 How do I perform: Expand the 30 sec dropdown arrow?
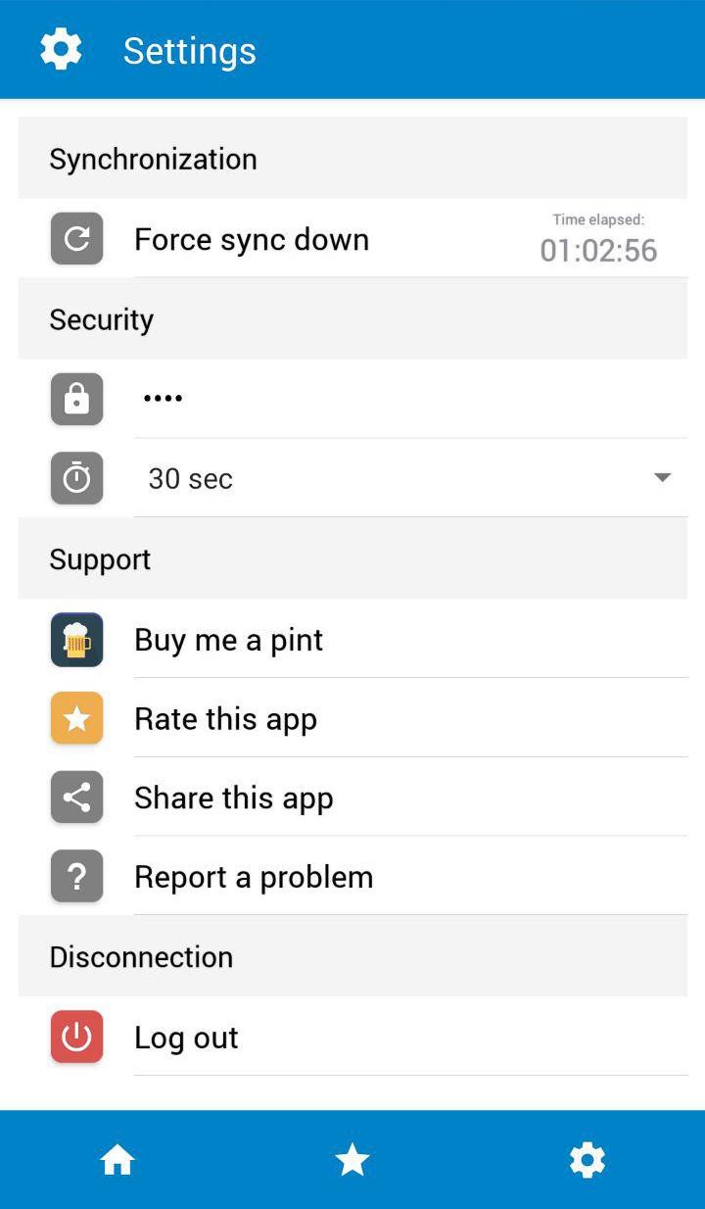pos(663,478)
